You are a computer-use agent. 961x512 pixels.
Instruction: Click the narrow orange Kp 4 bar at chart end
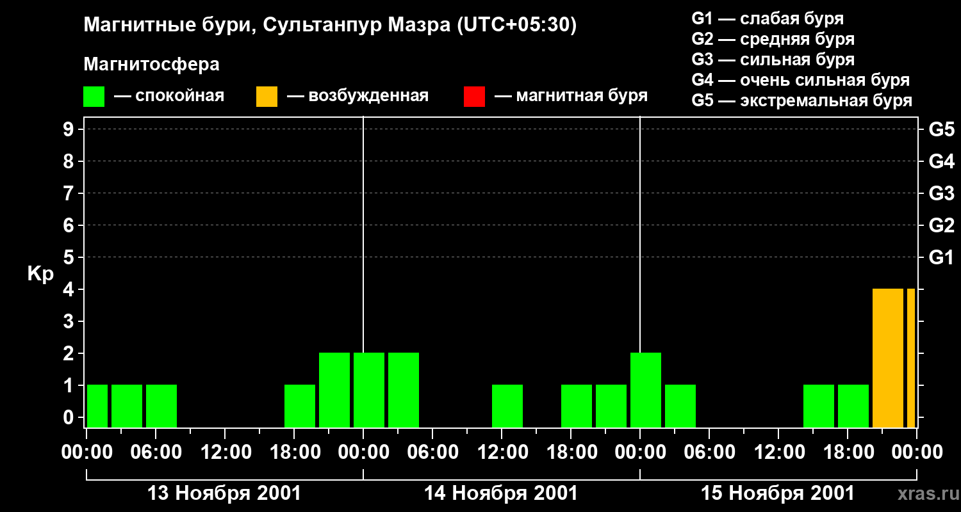(911, 358)
